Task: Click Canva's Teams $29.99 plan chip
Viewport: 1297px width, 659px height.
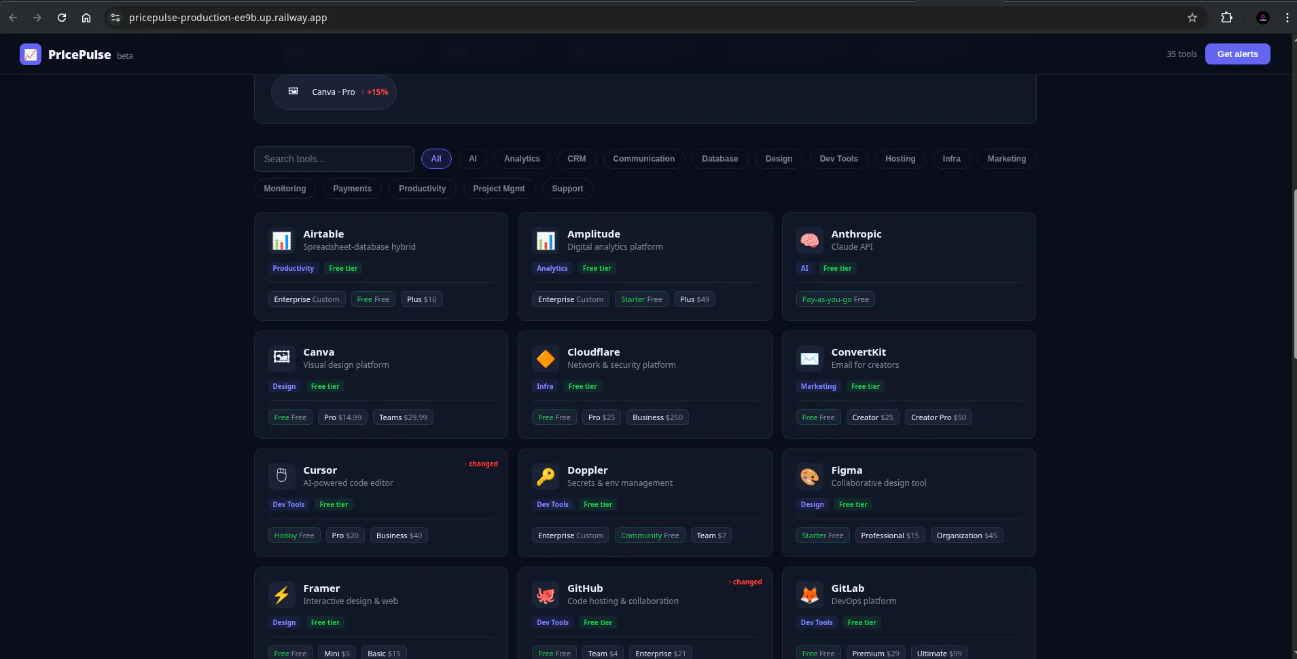Action: click(x=403, y=417)
